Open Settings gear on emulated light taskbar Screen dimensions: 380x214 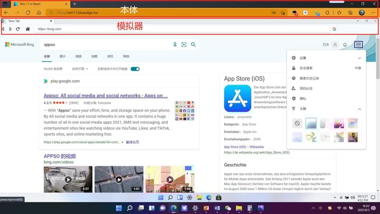(x=189, y=198)
